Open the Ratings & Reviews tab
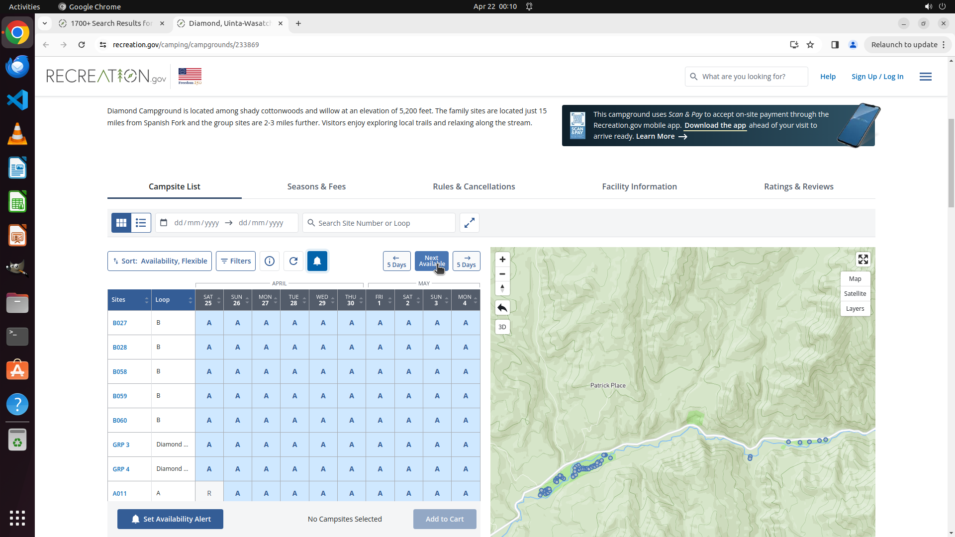This screenshot has height=537, width=955. tap(798, 186)
